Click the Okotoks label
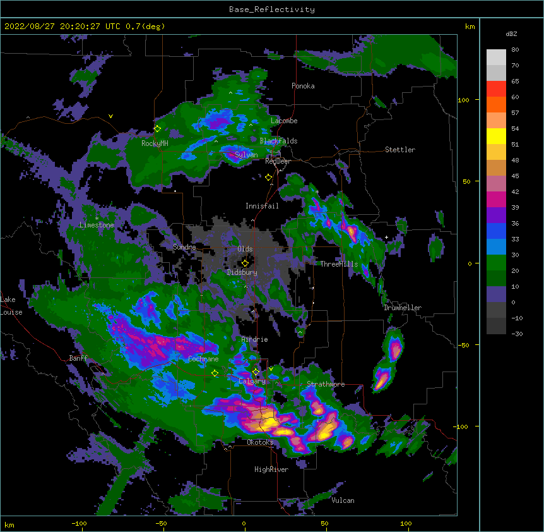Screen dimensions: 544x532 [260, 442]
